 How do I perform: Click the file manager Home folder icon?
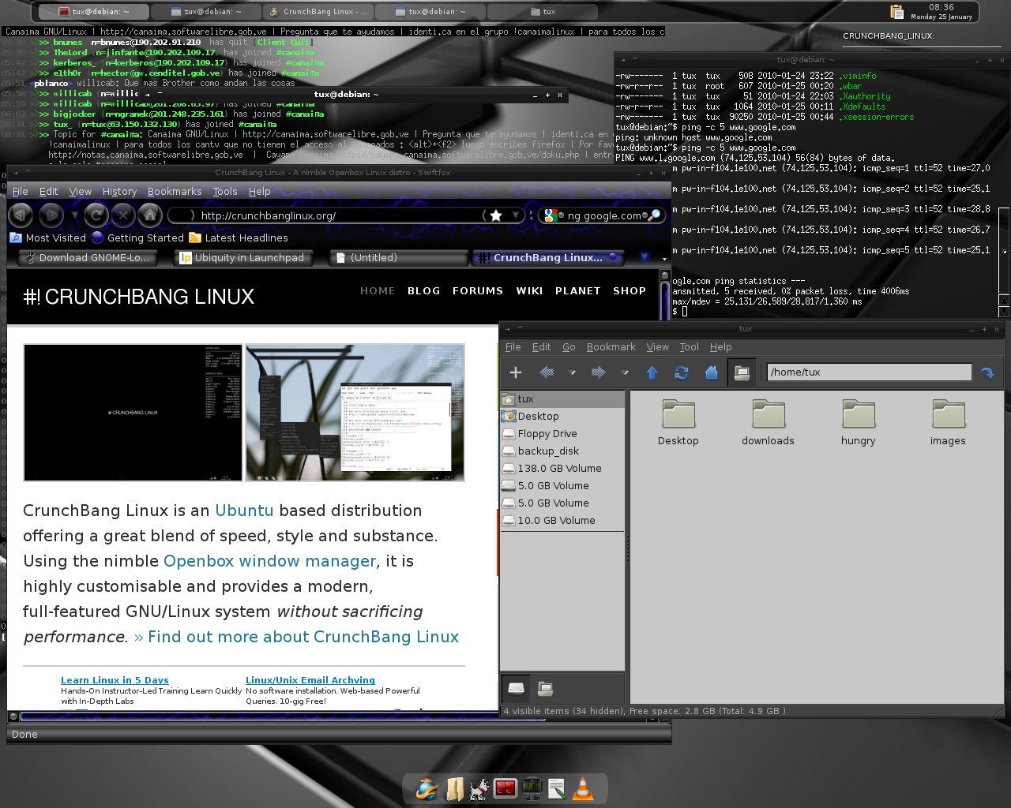712,372
